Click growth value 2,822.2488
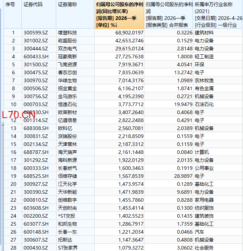Screen dimensions: 243x251 coord(131,120)
